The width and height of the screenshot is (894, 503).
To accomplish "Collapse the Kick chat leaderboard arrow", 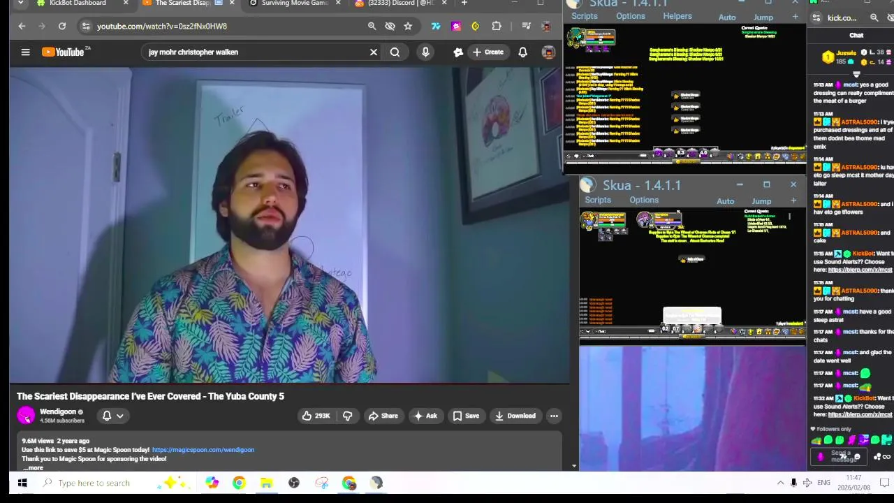I will point(856,73).
